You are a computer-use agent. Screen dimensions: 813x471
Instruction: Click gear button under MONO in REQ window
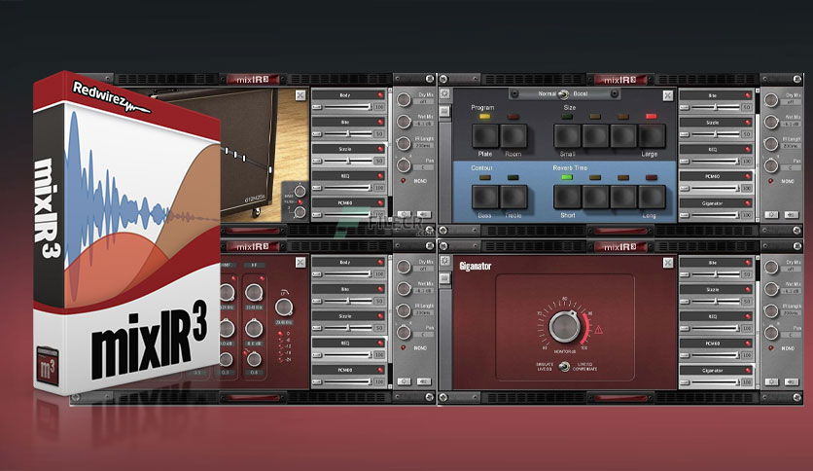coord(404,381)
